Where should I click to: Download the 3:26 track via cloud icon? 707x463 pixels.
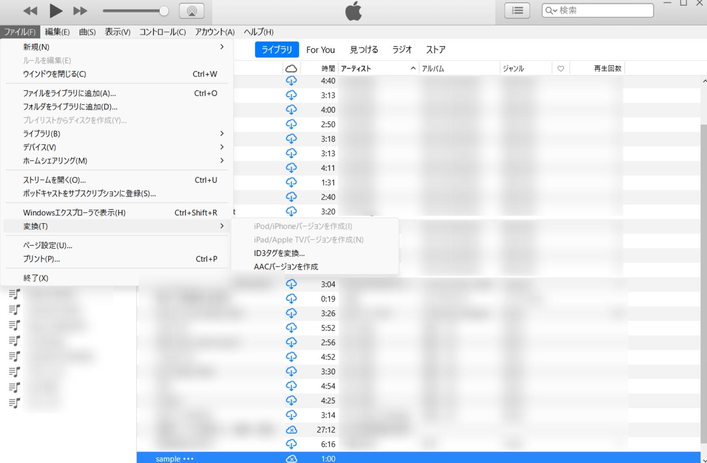pyautogui.click(x=291, y=313)
